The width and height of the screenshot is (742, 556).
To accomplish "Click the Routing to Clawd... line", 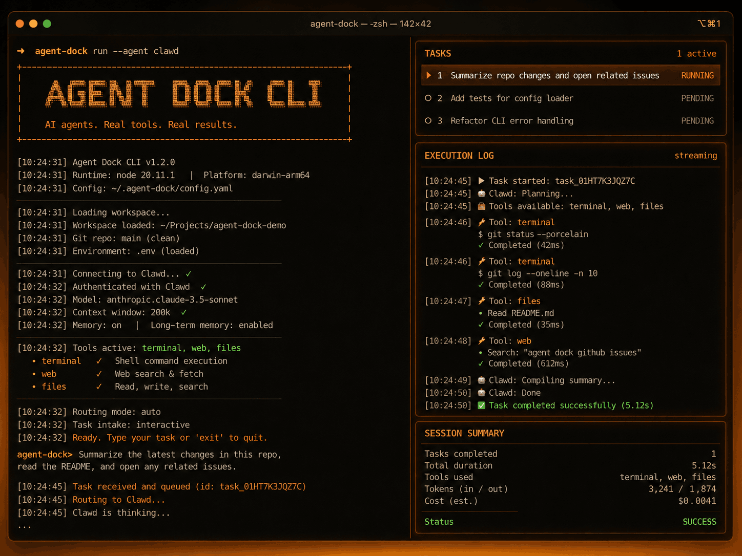I will click(119, 500).
